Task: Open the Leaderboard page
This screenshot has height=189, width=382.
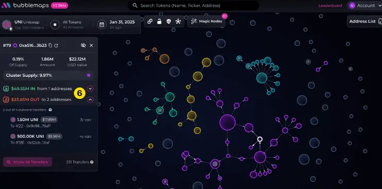Action: pos(330,5)
